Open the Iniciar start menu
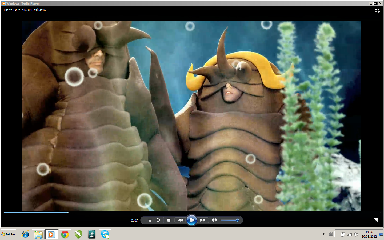 tap(9, 234)
